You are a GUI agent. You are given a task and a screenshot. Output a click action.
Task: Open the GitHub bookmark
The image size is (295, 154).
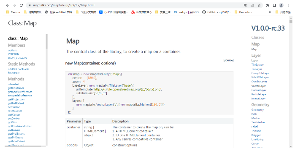217,12
